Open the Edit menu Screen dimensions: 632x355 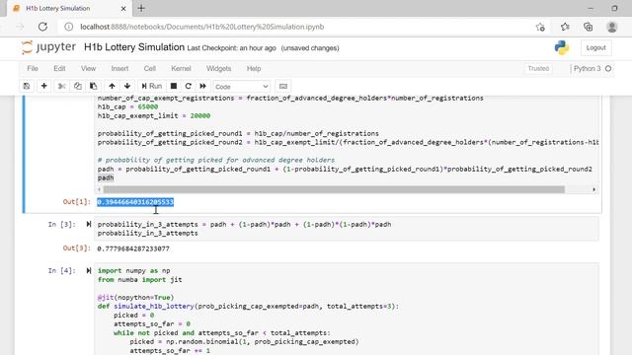59,68
